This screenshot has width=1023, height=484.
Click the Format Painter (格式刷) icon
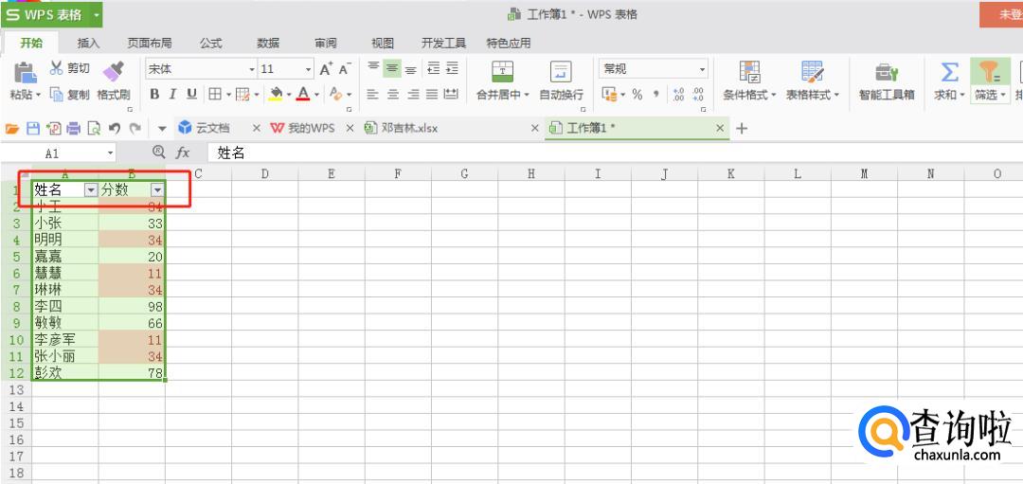(x=113, y=71)
